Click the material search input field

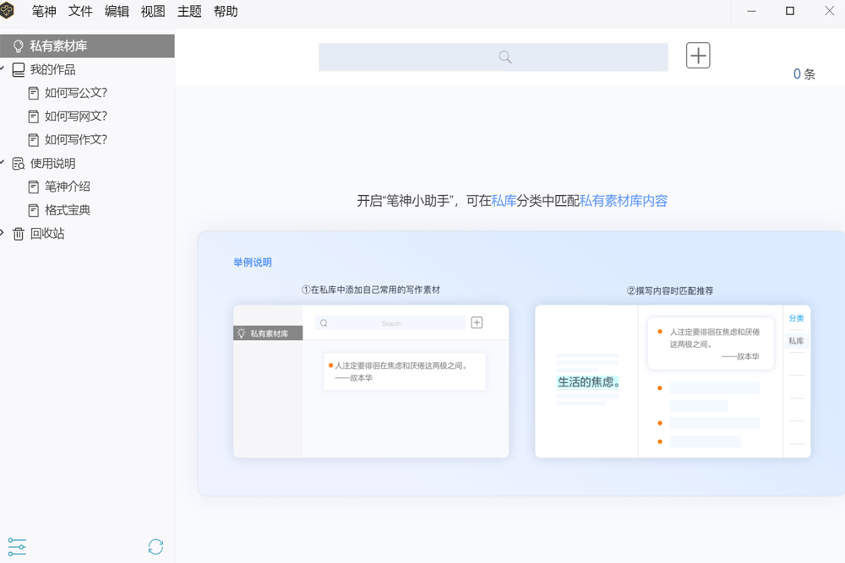point(493,57)
